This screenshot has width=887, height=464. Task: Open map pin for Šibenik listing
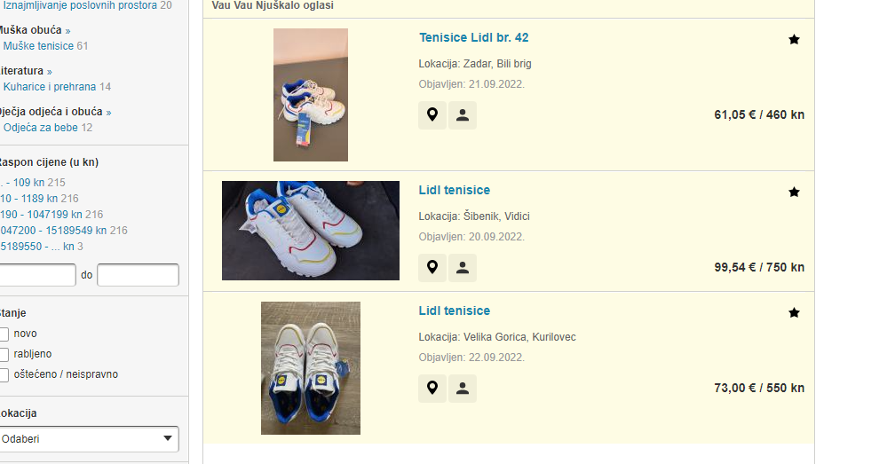[x=432, y=268]
